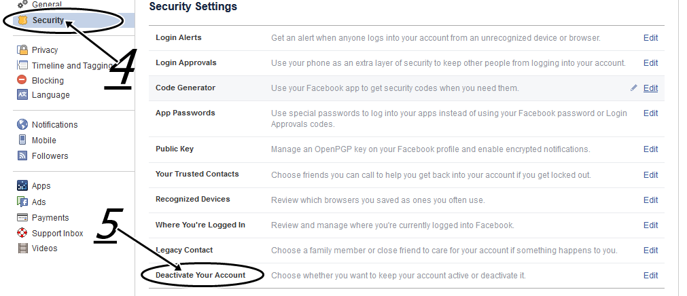Click the red Blocking icon
The width and height of the screenshot is (687, 296).
pos(22,80)
